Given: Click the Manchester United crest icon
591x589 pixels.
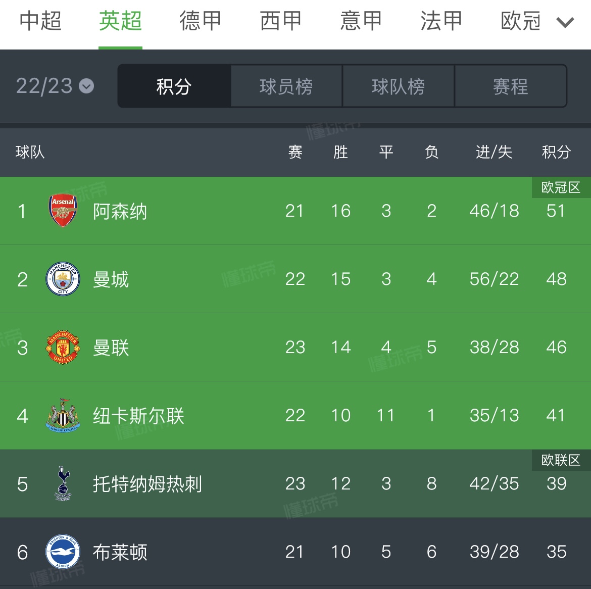Looking at the screenshot, I should click(62, 347).
